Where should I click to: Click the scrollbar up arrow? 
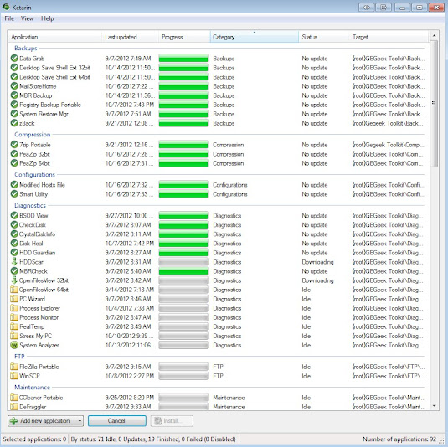point(434,36)
